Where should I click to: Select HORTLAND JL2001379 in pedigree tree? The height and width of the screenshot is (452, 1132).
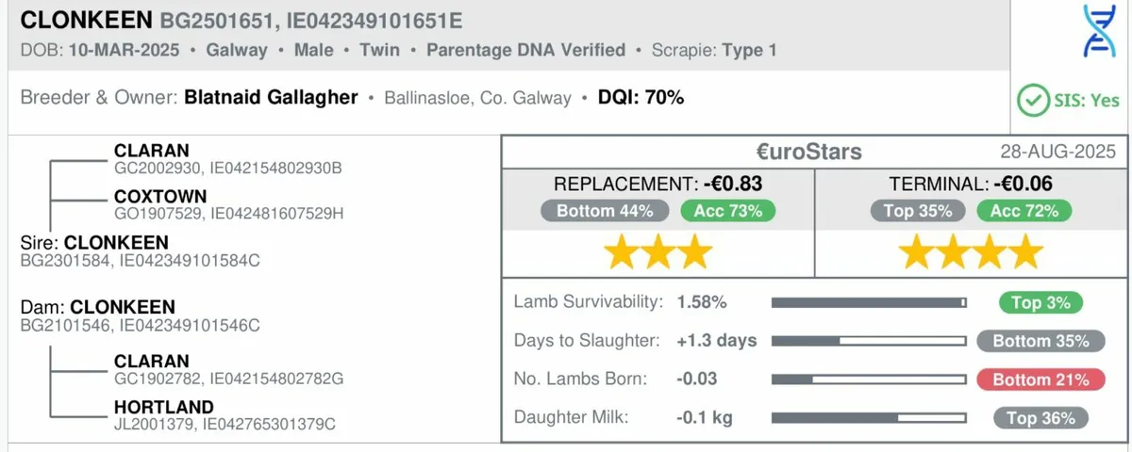[x=225, y=415]
